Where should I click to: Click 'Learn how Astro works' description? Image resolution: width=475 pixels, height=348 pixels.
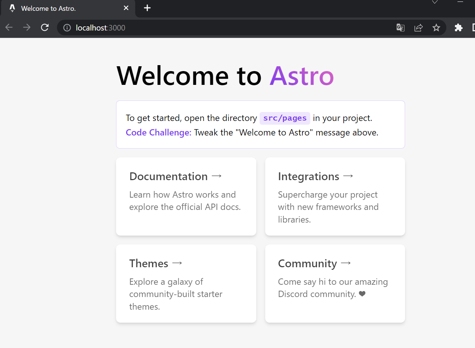[x=185, y=201]
